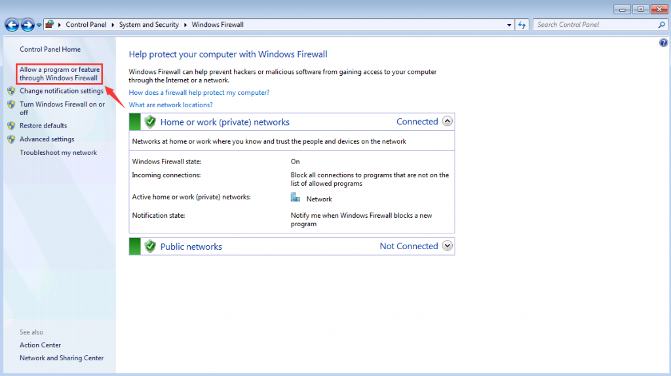Click the Control Panel icon in address bar
This screenshot has height=376, width=671.
(x=50, y=24)
